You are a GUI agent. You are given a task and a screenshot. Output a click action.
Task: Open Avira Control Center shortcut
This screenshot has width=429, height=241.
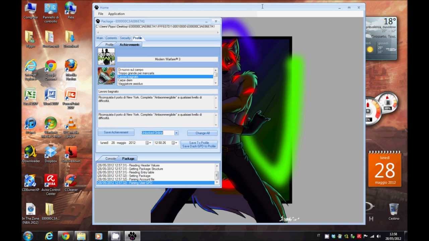[x=51, y=185]
